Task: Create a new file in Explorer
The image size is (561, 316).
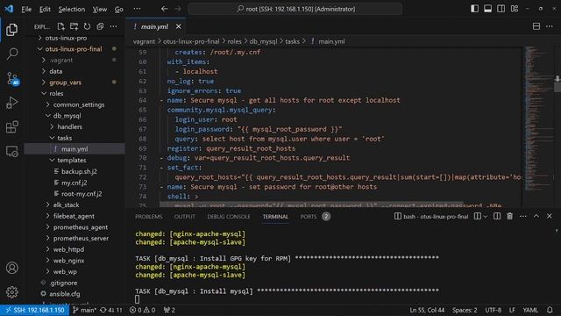Action: pyautogui.click(x=60, y=26)
